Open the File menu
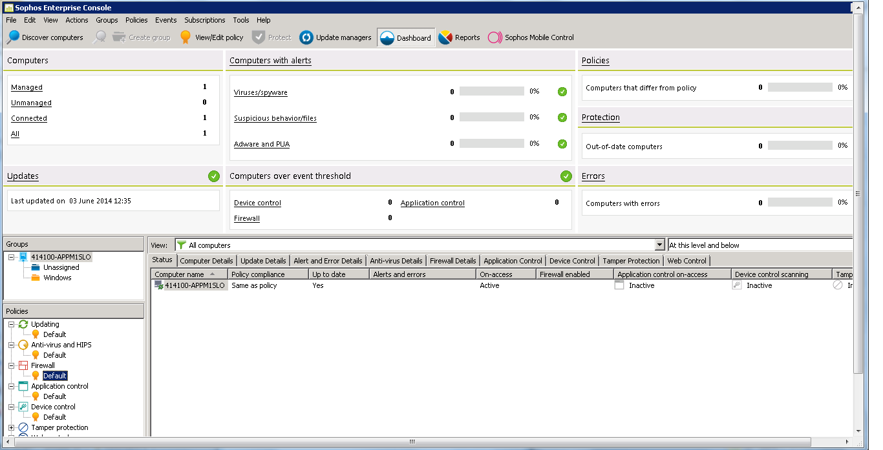 pyautogui.click(x=11, y=20)
